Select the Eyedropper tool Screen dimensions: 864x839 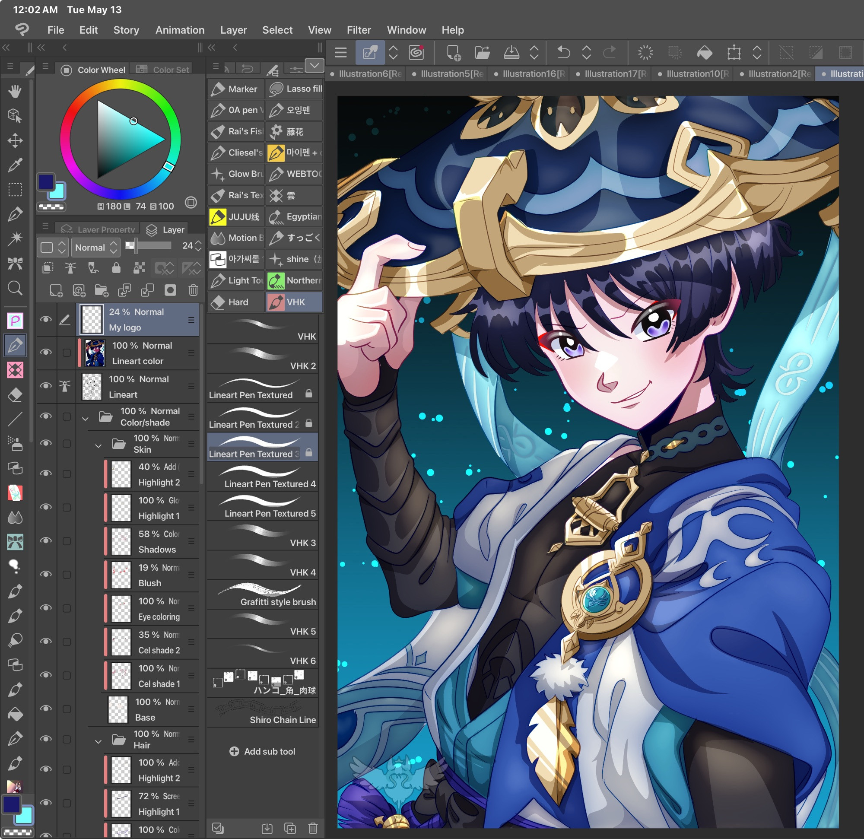point(15,165)
